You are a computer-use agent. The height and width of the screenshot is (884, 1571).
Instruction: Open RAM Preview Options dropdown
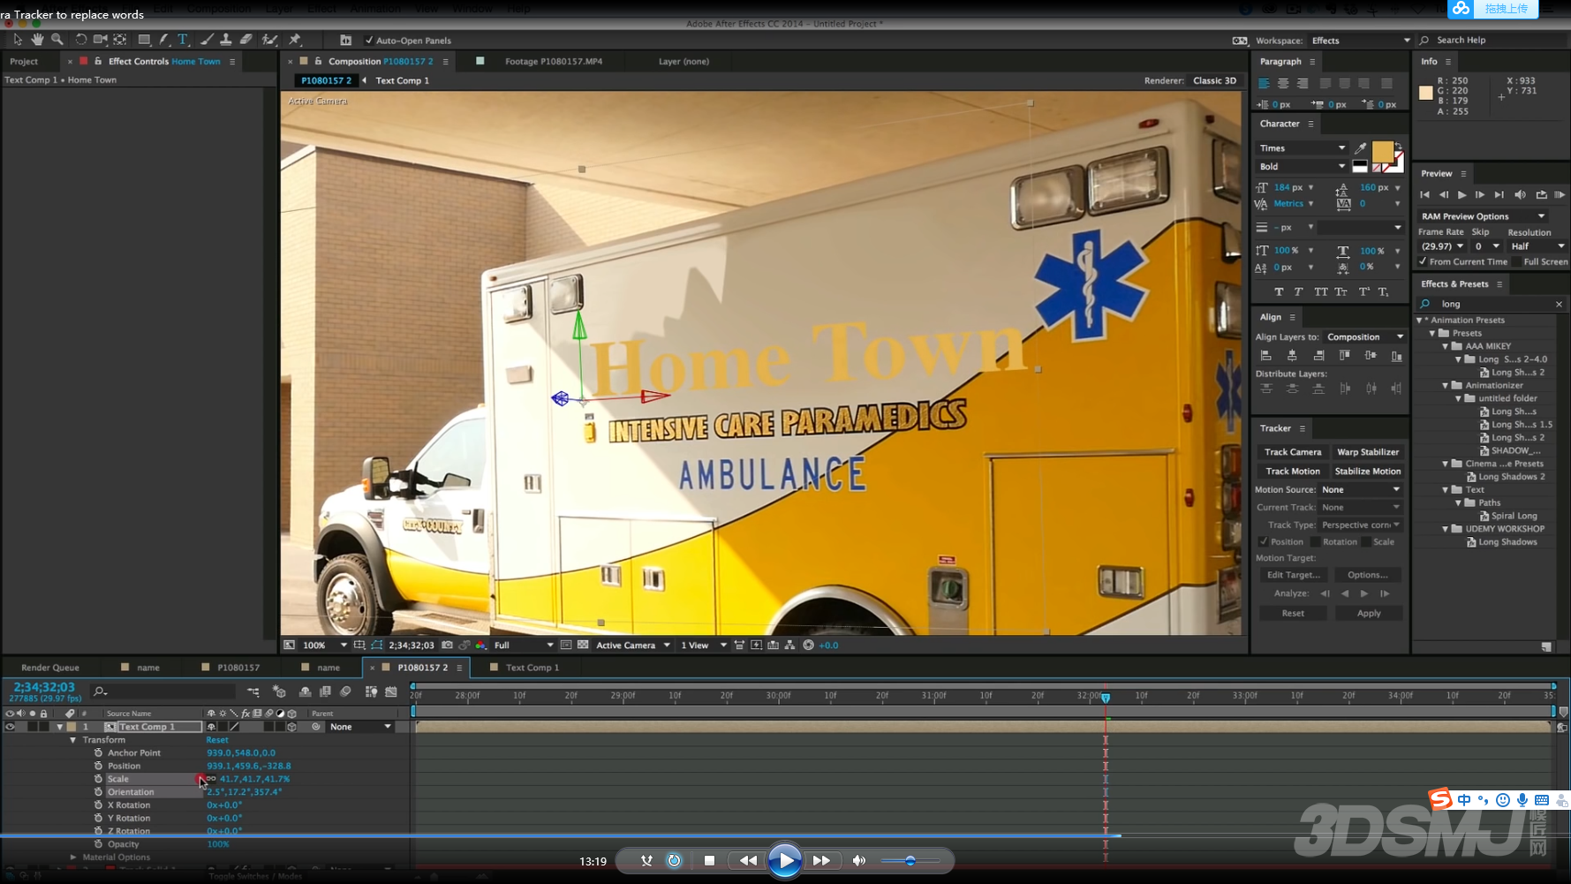click(x=1483, y=216)
